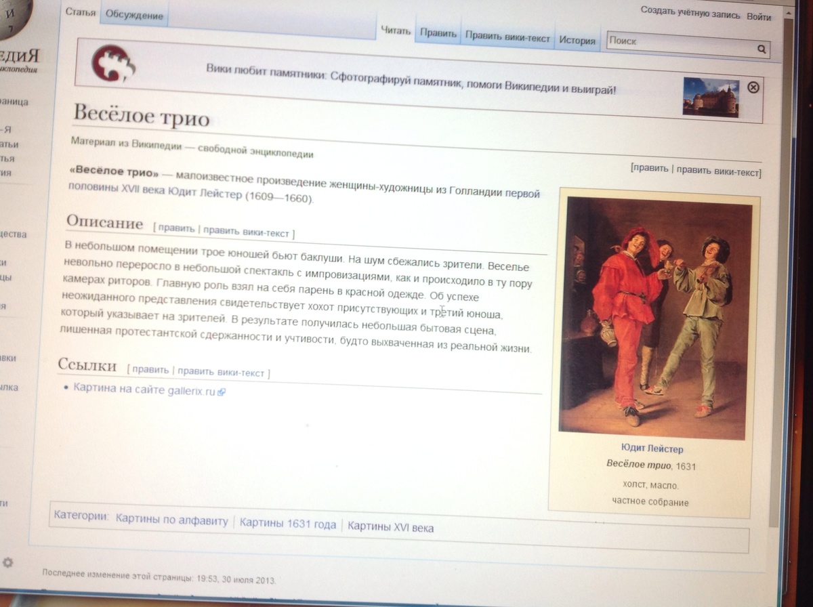813x607 pixels.
Task: Open the Весёлое трио painting image
Action: pos(657,317)
